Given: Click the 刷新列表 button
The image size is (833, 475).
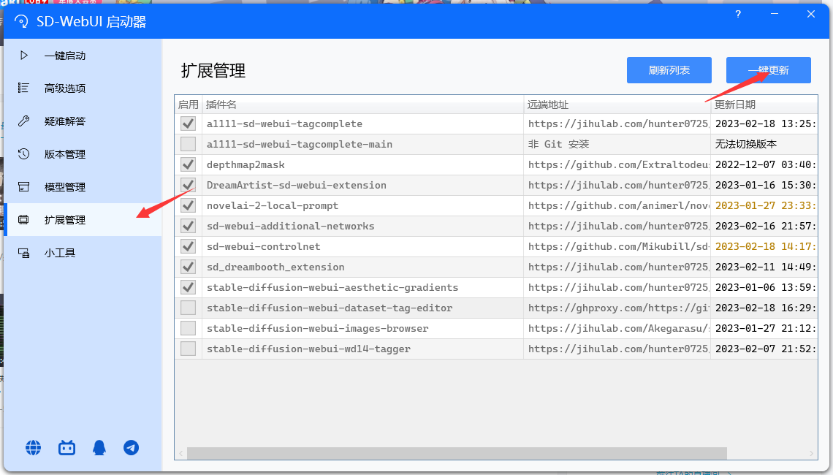Looking at the screenshot, I should 669,70.
